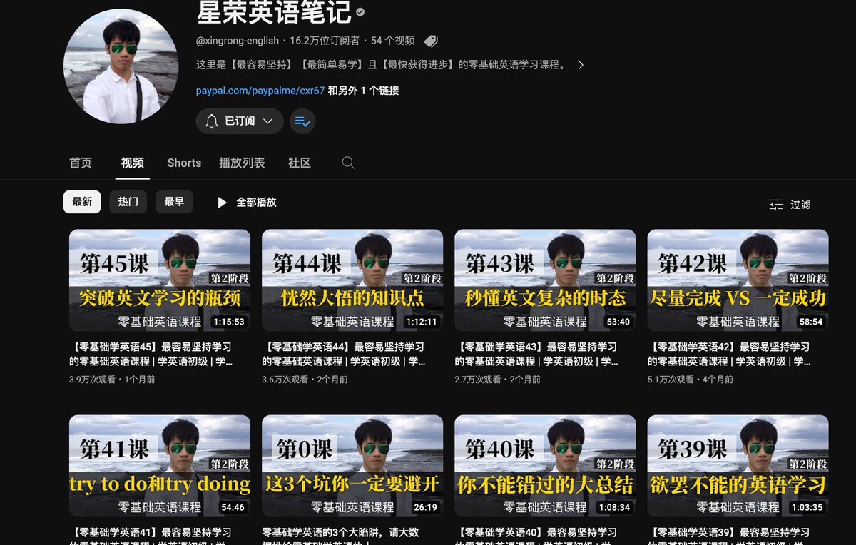The width and height of the screenshot is (856, 545).
Task: Click the 3.6万次观看 view count
Action: point(285,380)
